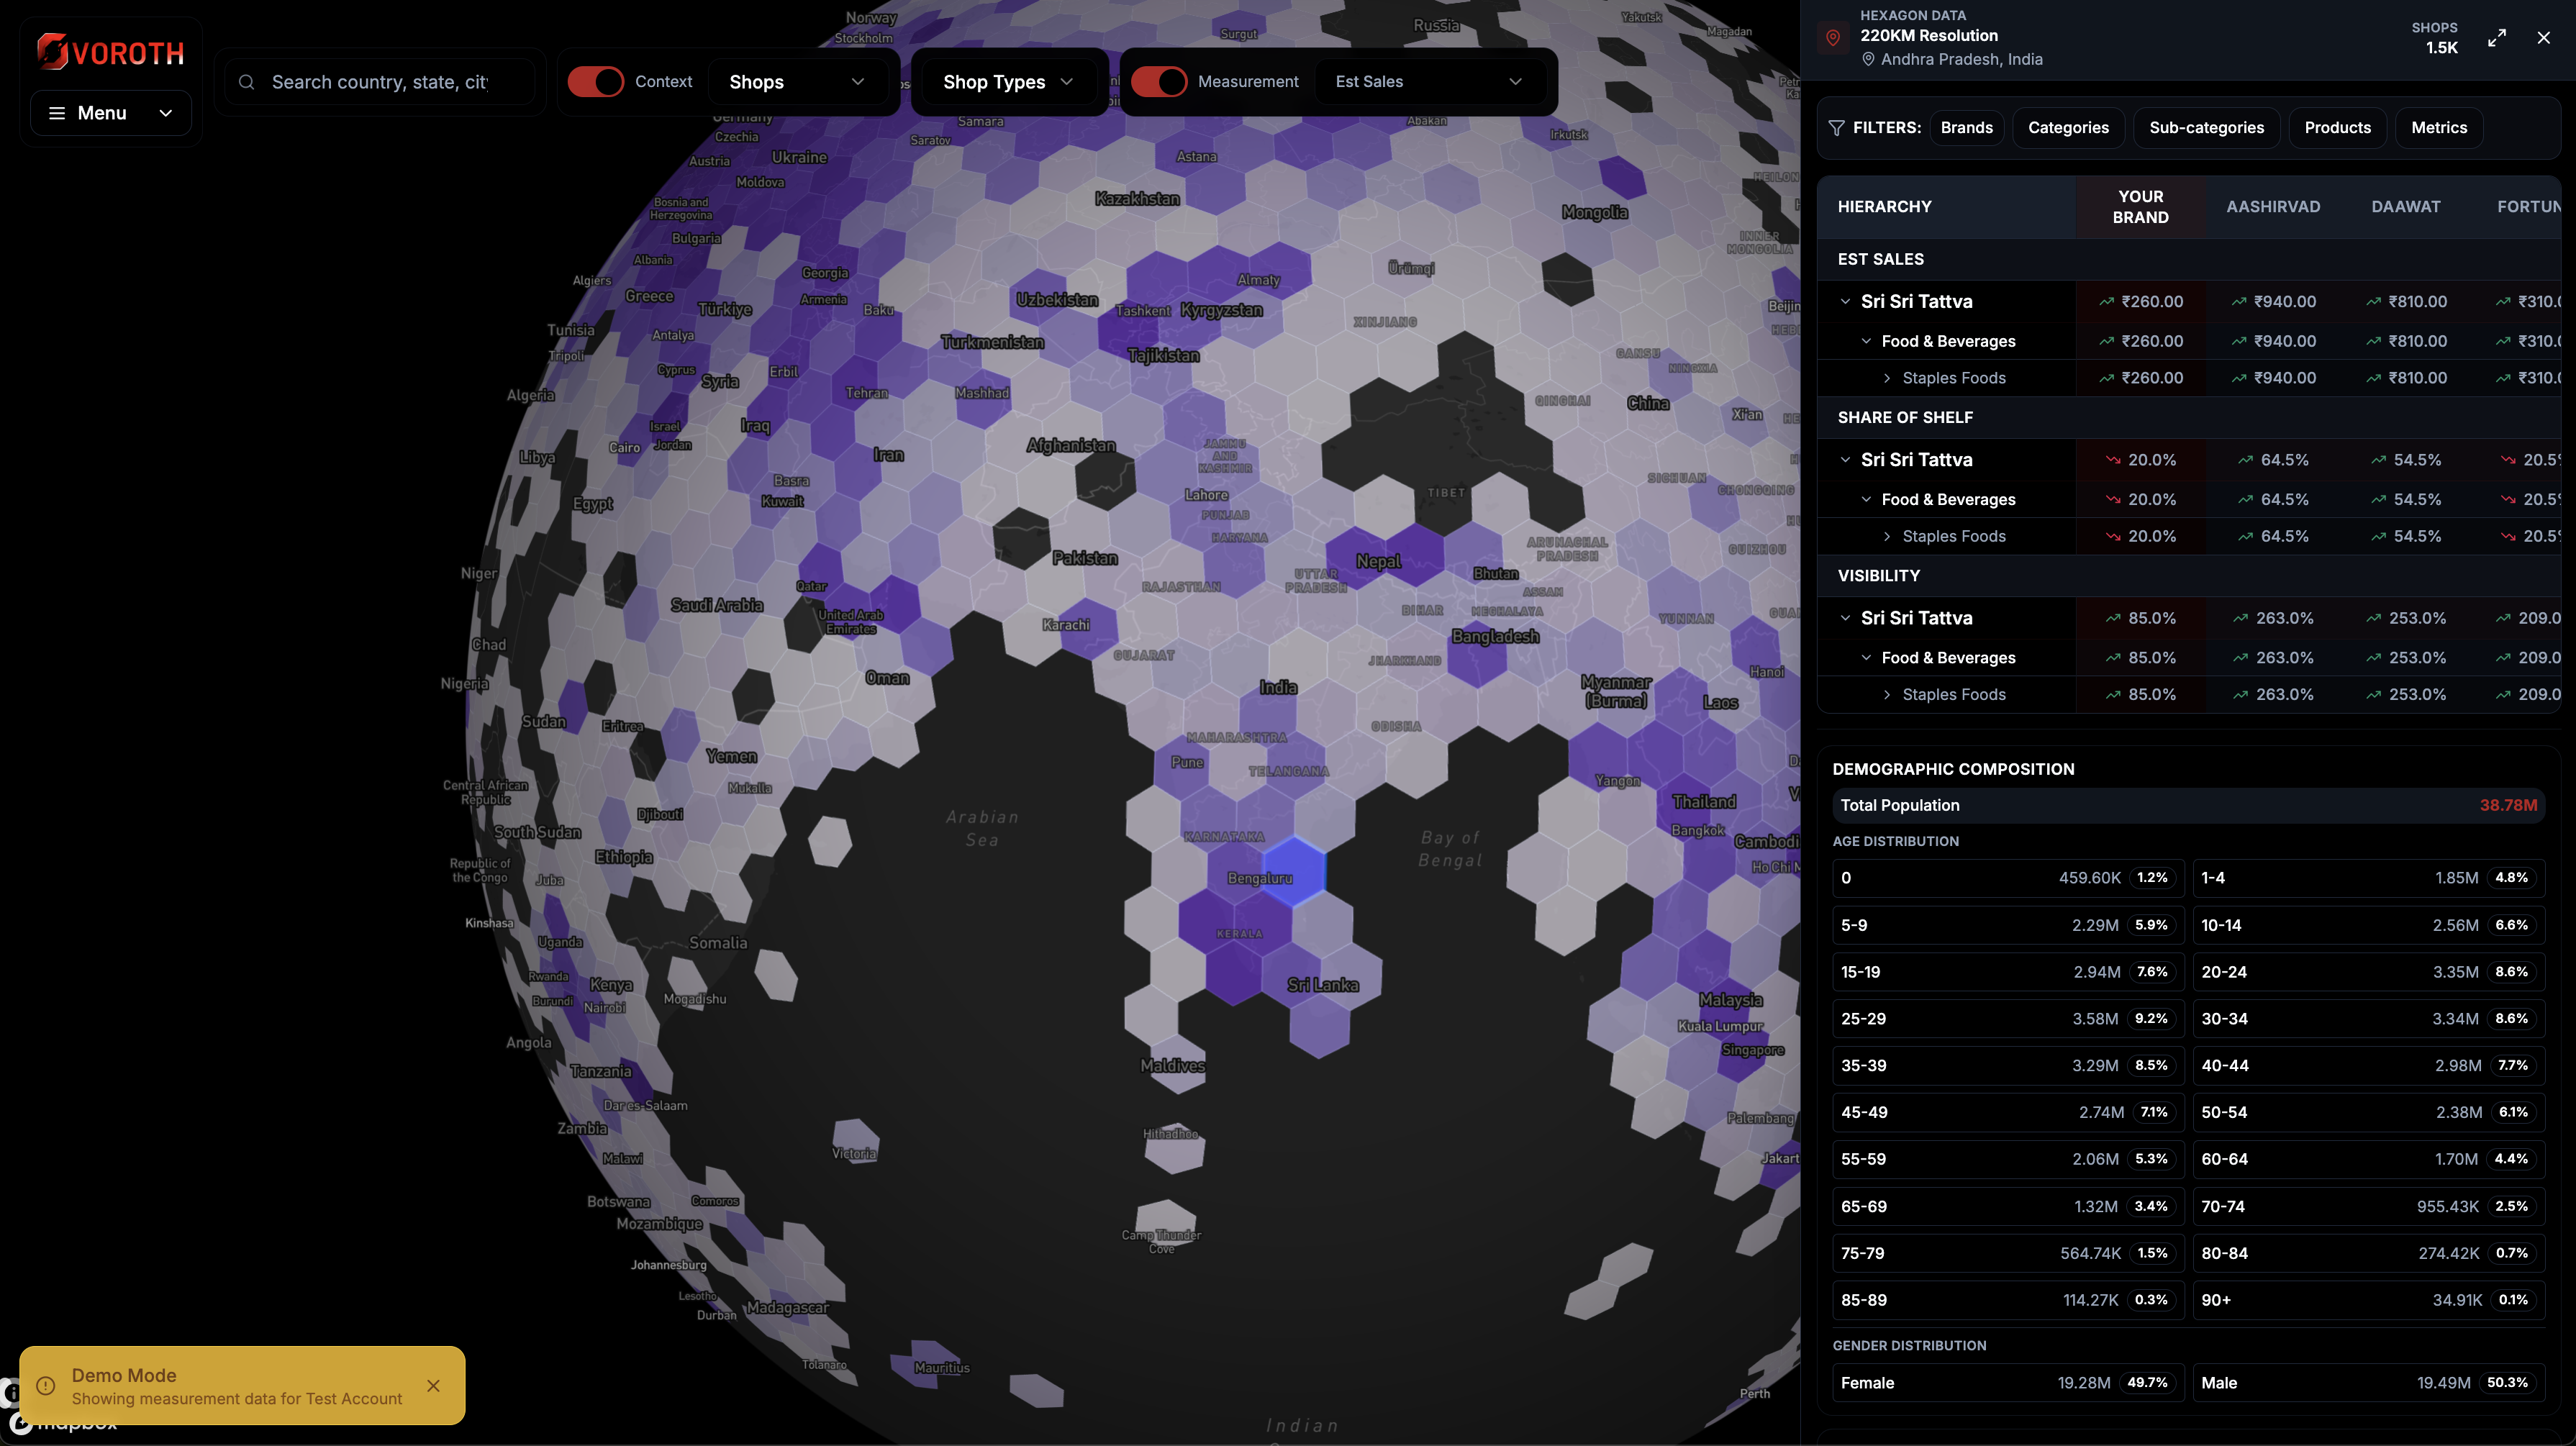
Task: Expand Staples Foods under SHARE OF SHELF
Action: point(1887,536)
